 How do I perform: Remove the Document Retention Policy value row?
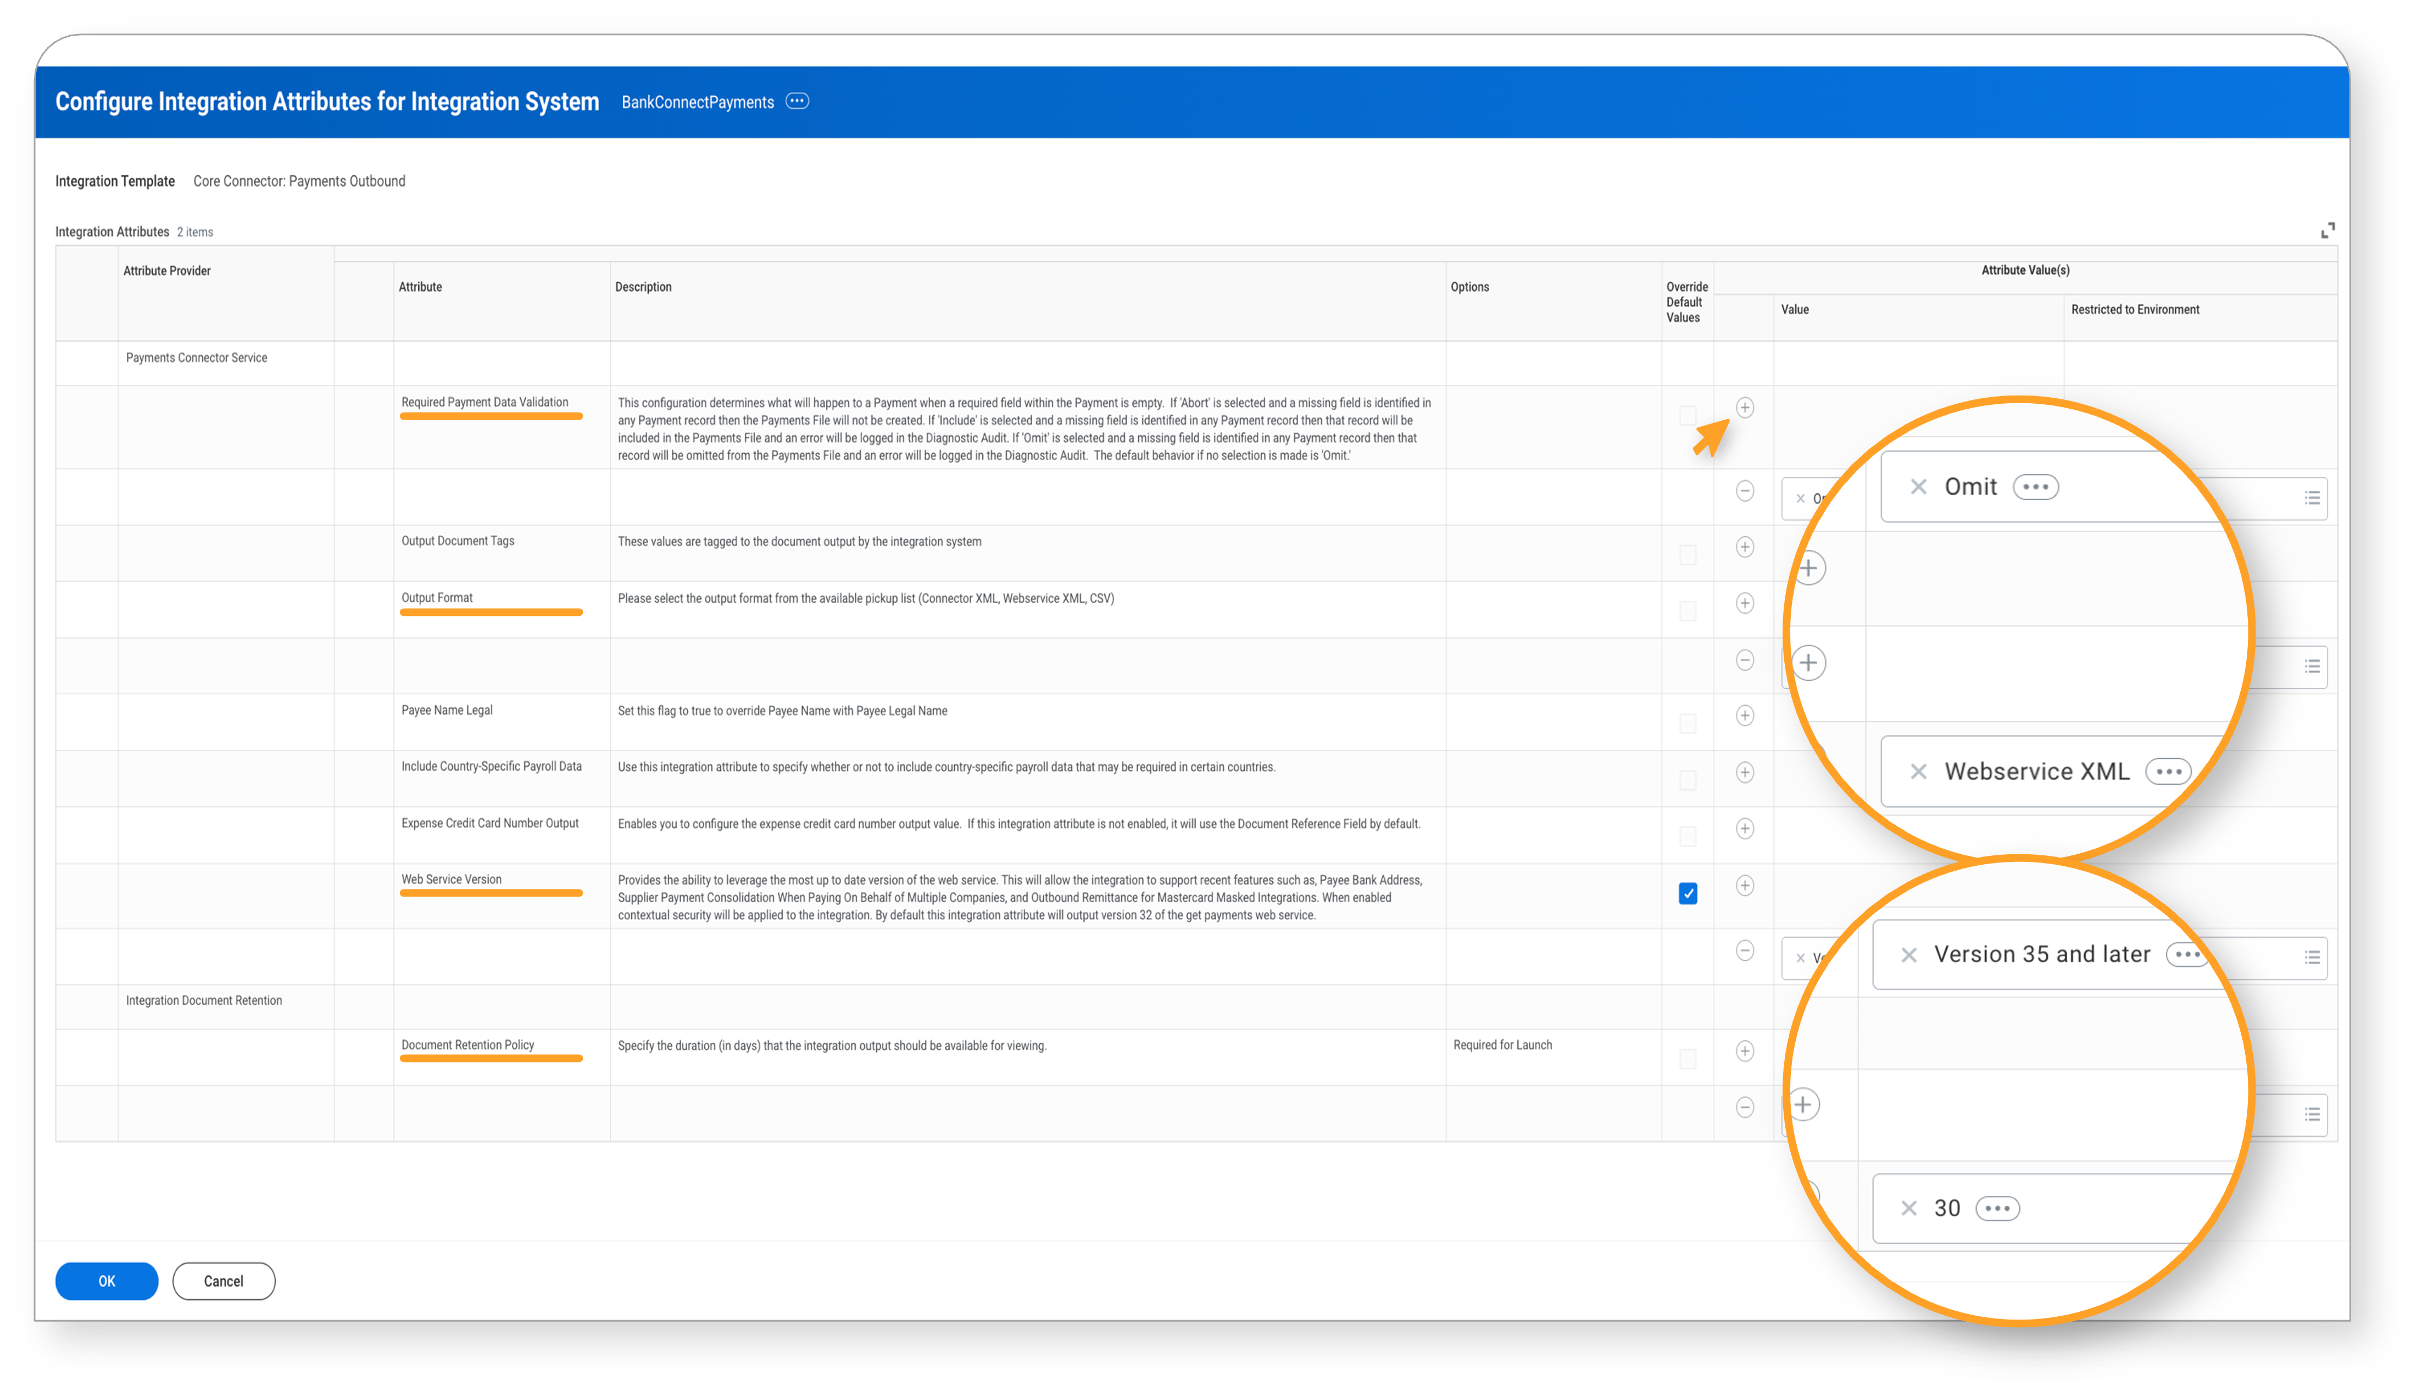[1744, 1107]
